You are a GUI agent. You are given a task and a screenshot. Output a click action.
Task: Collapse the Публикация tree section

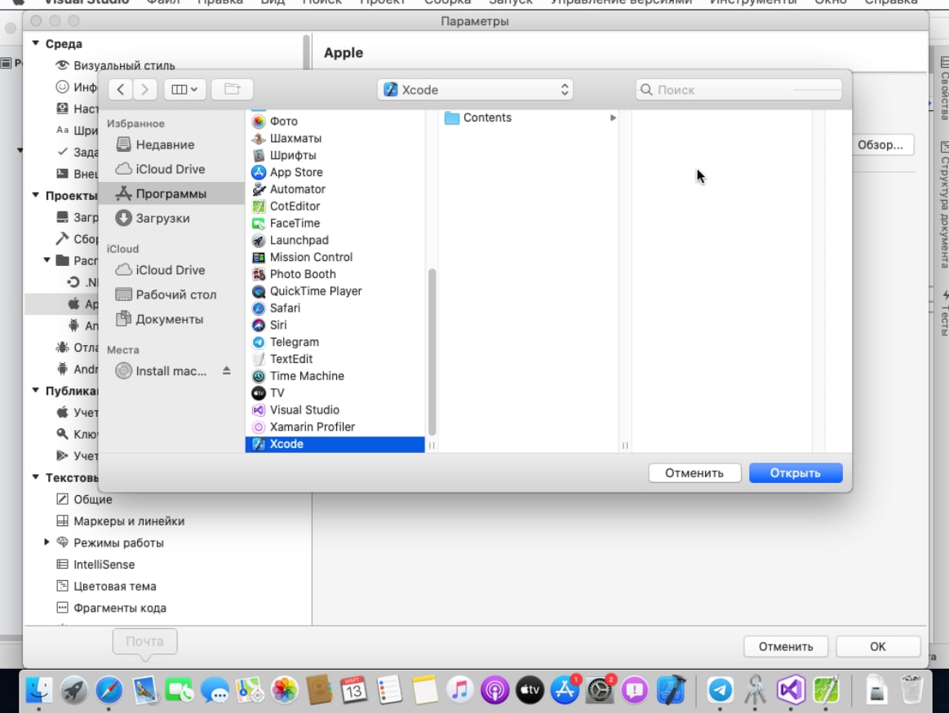click(x=35, y=391)
